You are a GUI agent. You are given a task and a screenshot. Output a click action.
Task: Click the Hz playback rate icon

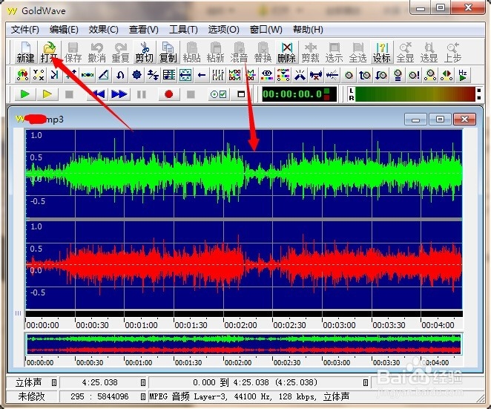point(463,75)
